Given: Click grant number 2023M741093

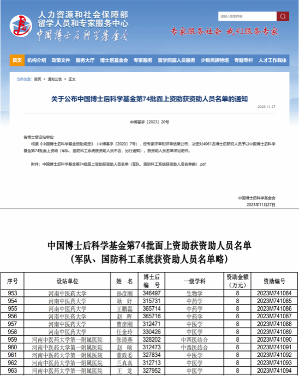Looking at the screenshot, I should coord(274,362).
